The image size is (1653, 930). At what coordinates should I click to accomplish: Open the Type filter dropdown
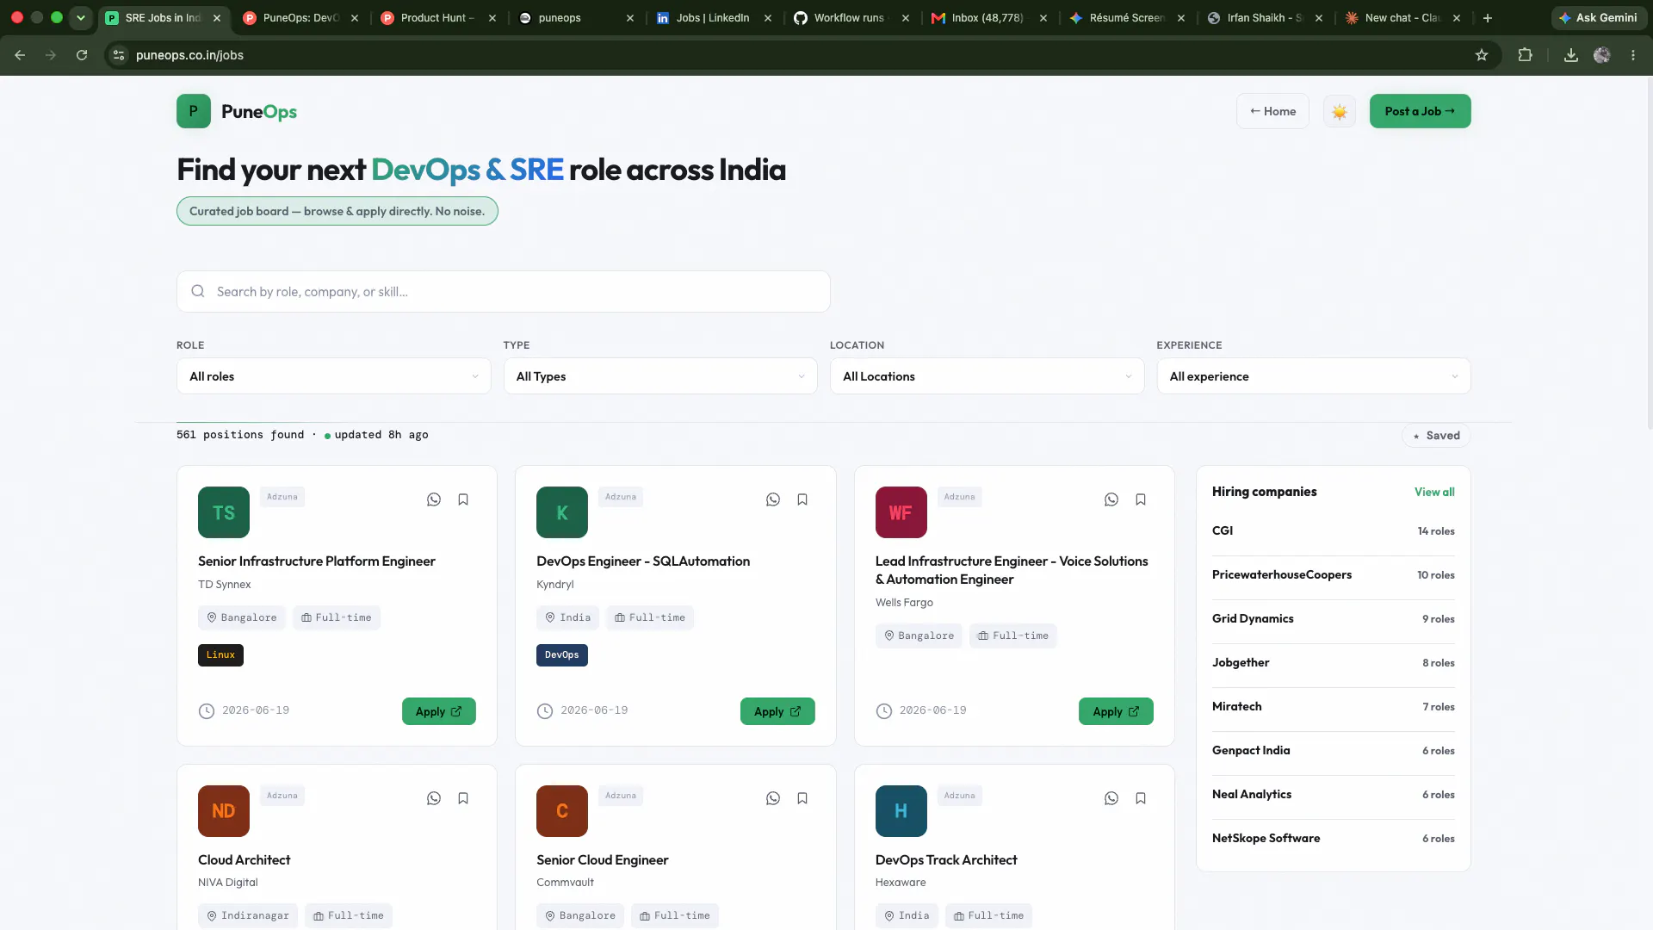coord(660,376)
